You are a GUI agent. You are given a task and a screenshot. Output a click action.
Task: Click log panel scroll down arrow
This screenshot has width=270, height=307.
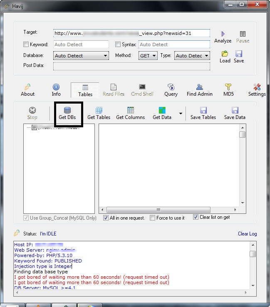point(253,286)
